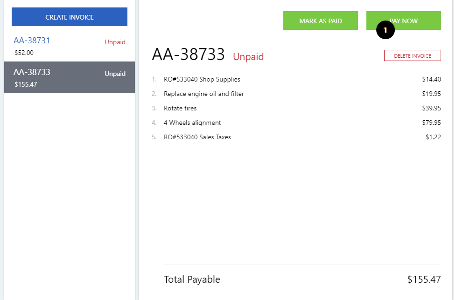Select the Replace engine oil and filter item

pyautogui.click(x=203, y=94)
